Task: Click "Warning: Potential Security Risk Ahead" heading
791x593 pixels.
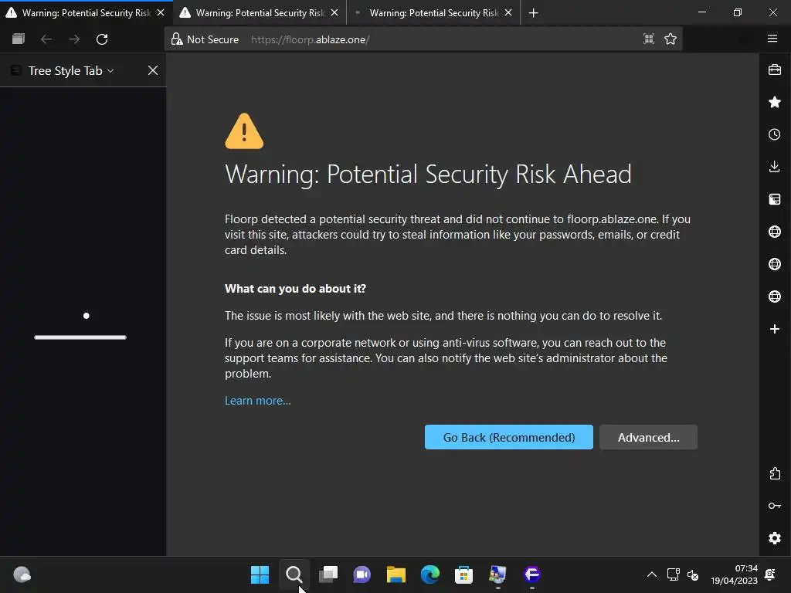Action: 428,175
